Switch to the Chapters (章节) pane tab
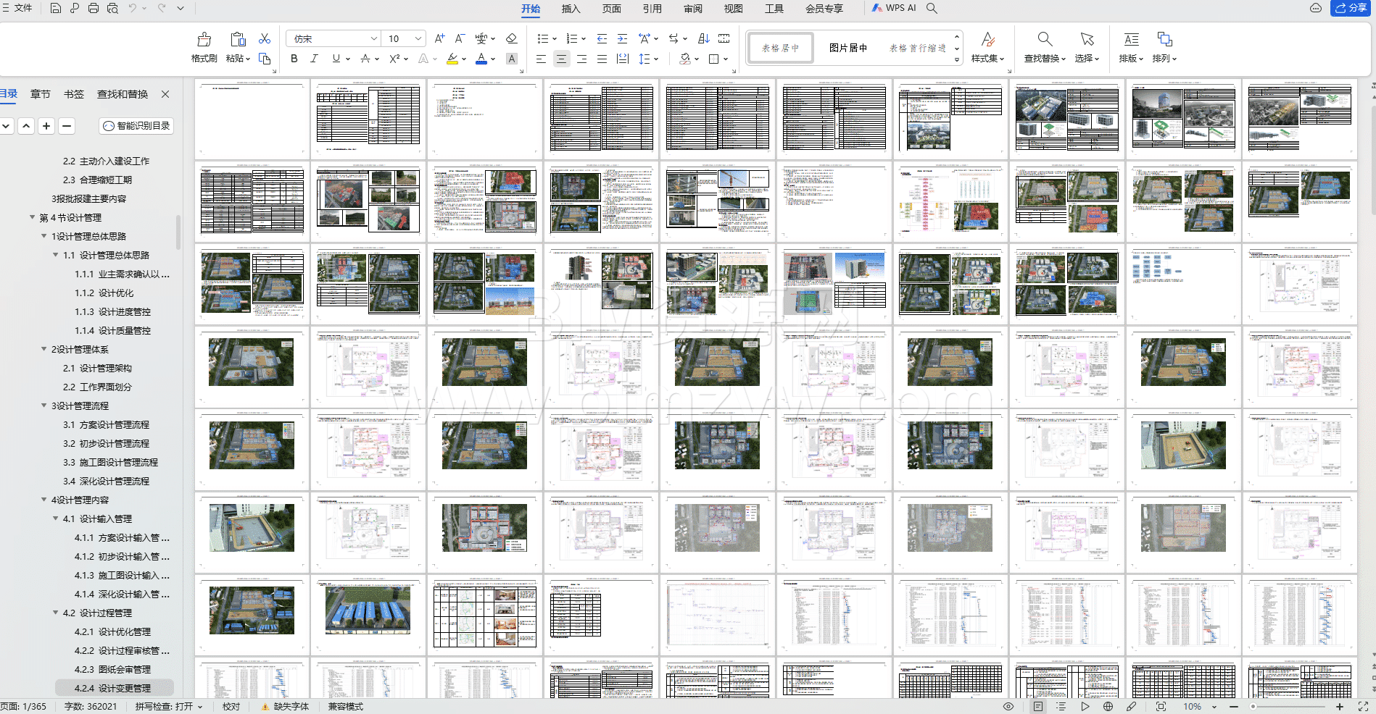The height and width of the screenshot is (714, 1376). [41, 94]
